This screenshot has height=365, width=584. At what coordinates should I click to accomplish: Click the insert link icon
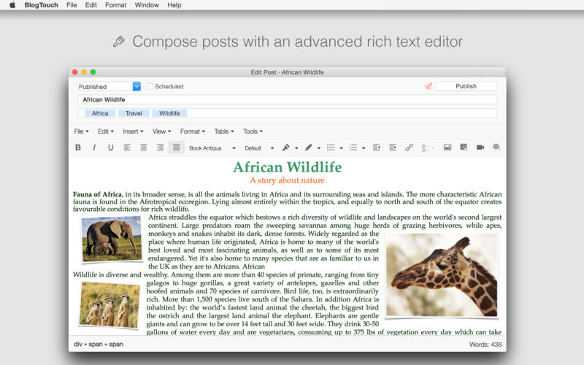(409, 147)
